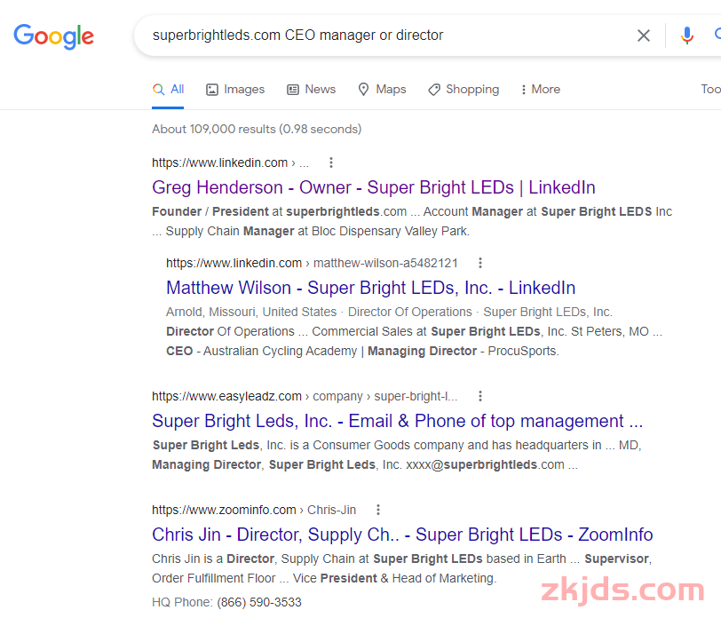The height and width of the screenshot is (618, 721).
Task: Open options menu for easyleadz result
Action: (x=480, y=396)
